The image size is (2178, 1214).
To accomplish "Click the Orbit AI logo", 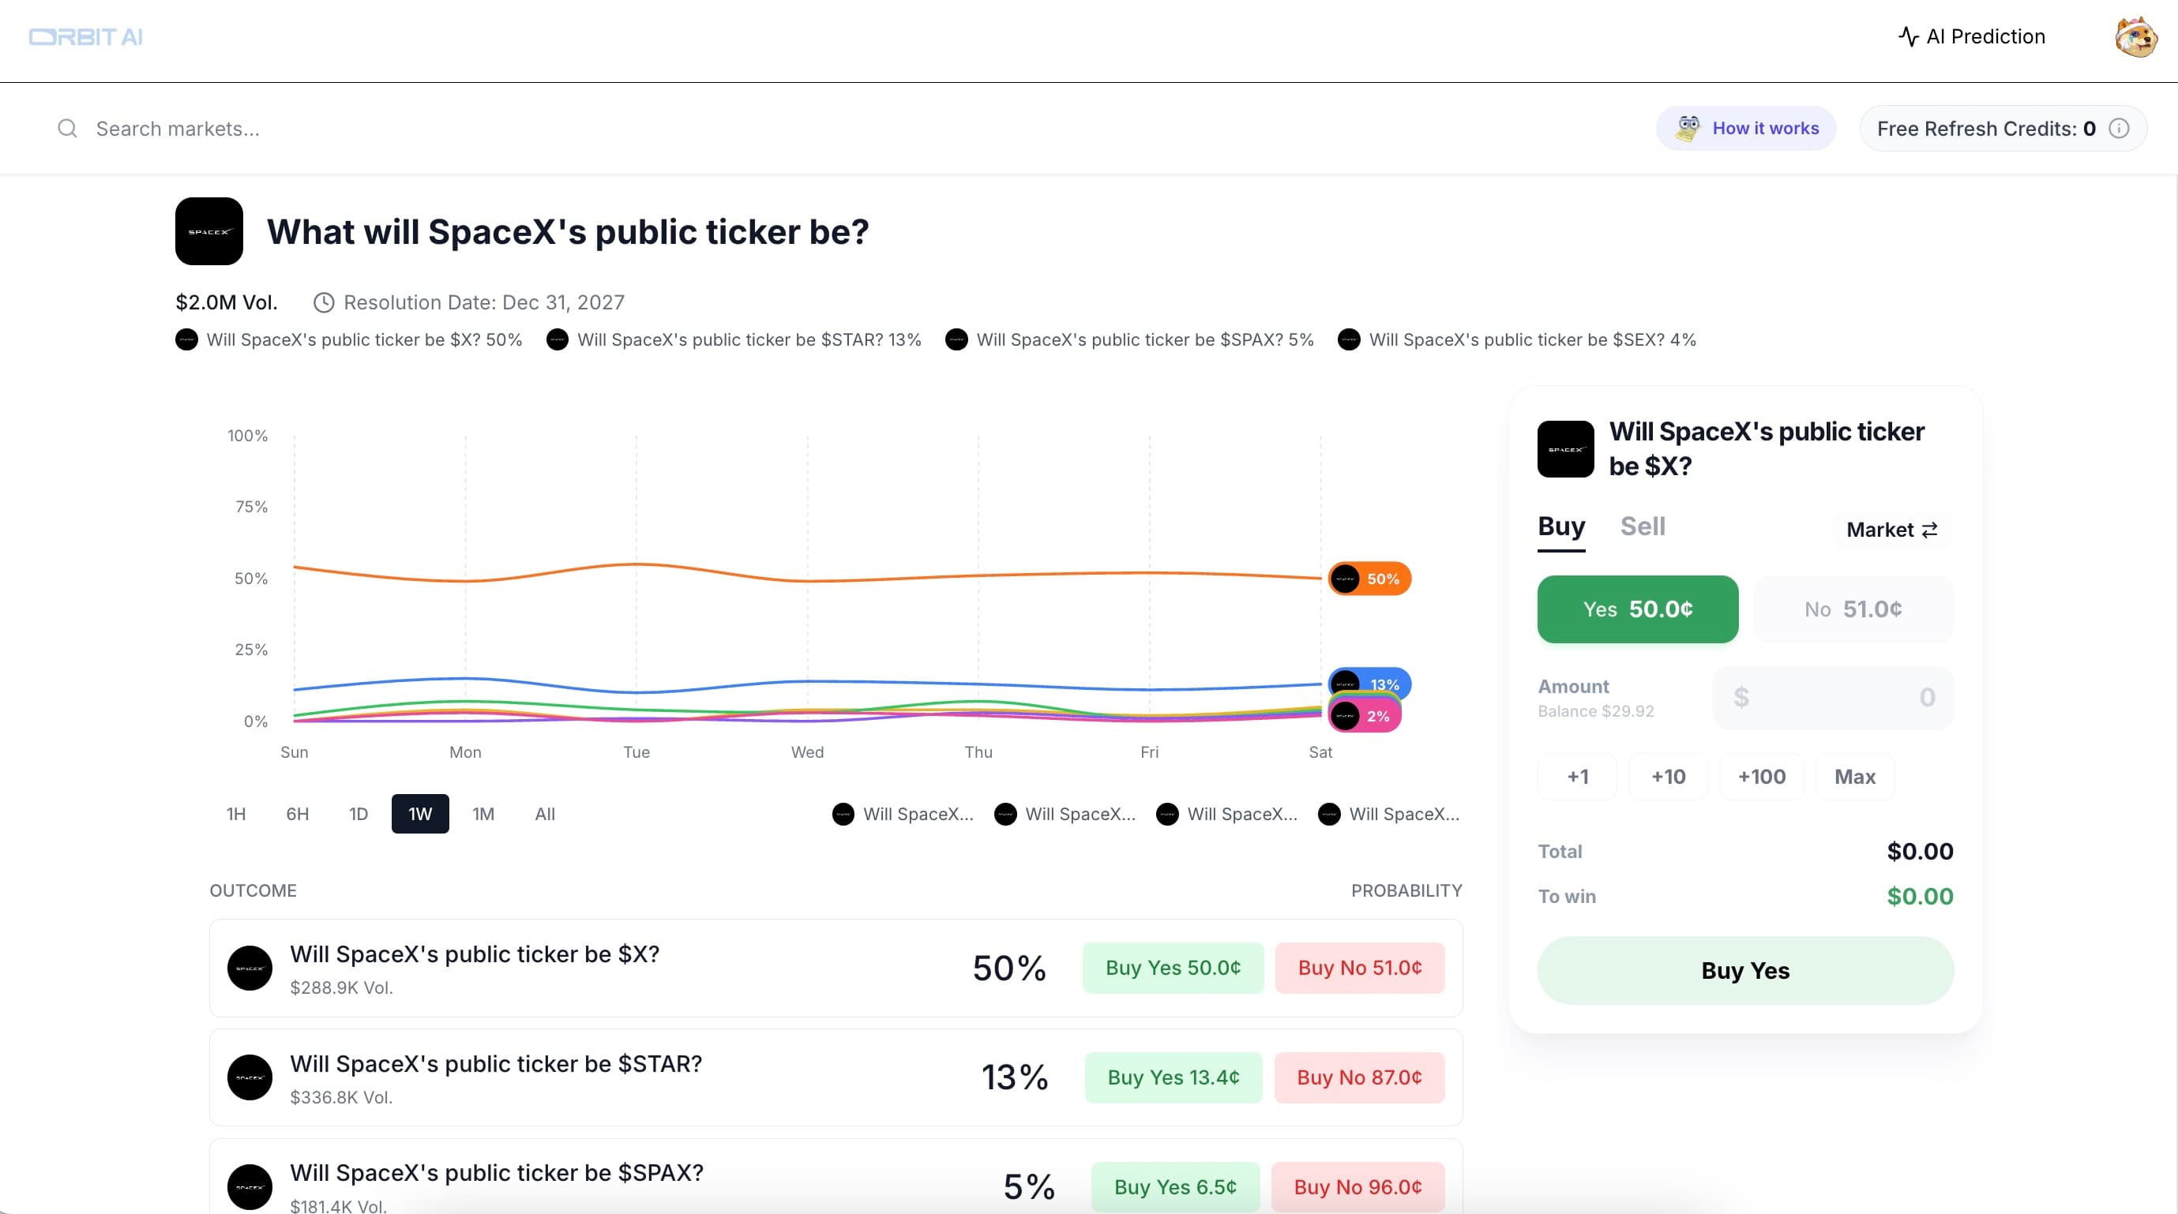I will (x=85, y=37).
